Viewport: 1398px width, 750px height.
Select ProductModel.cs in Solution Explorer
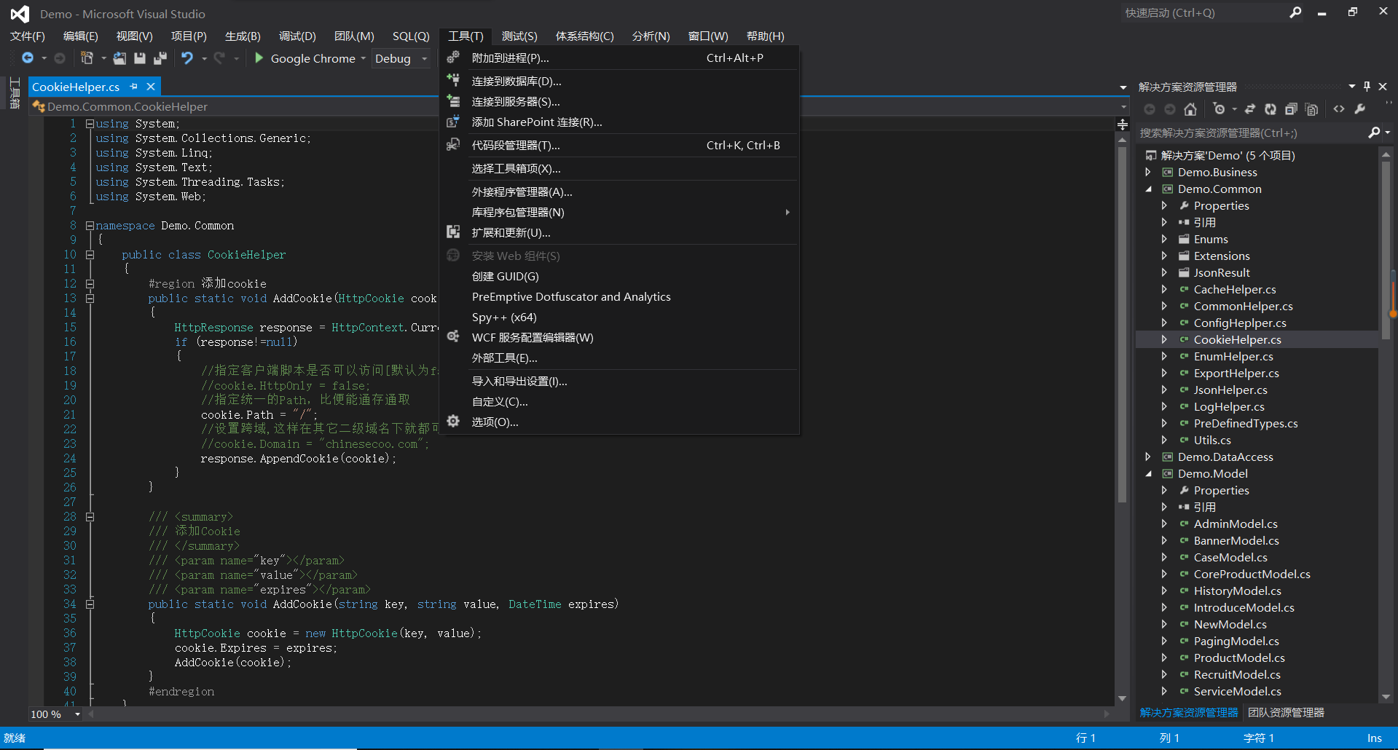(x=1239, y=658)
